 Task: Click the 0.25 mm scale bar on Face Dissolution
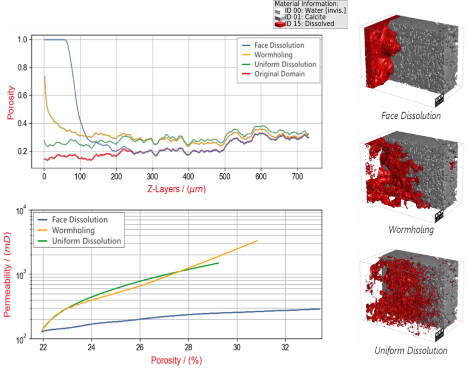[440, 100]
